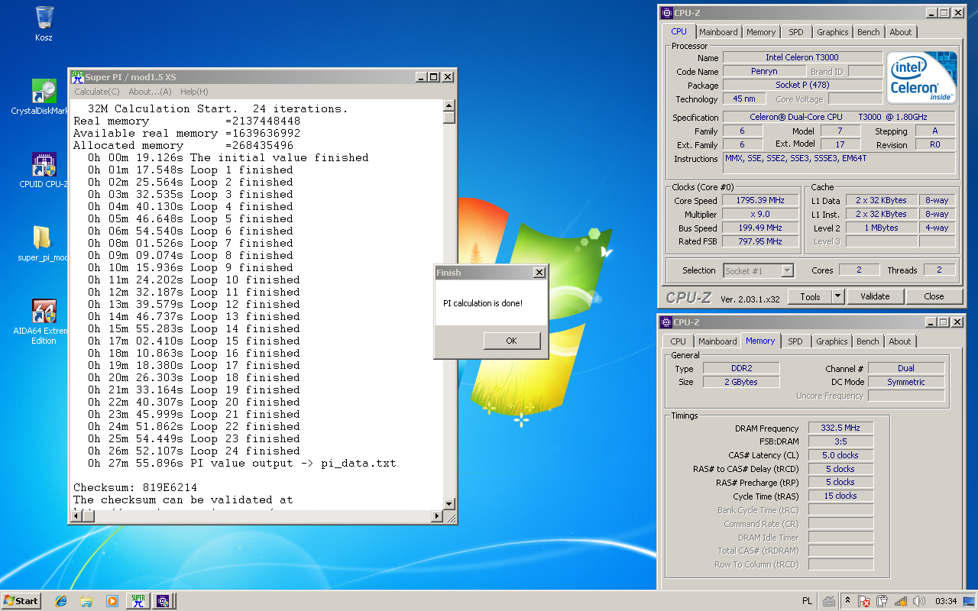Screen dimensions: 978x611
Task: Click the Super PI horizontal scrollbar left arrow
Action: 76,517
